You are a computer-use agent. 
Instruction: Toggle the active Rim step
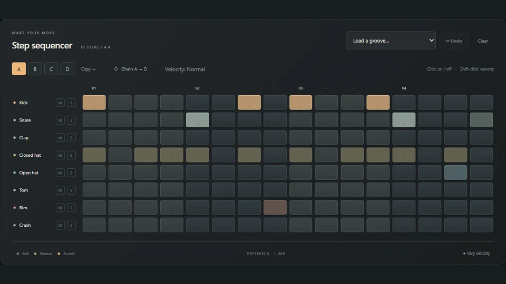point(275,207)
